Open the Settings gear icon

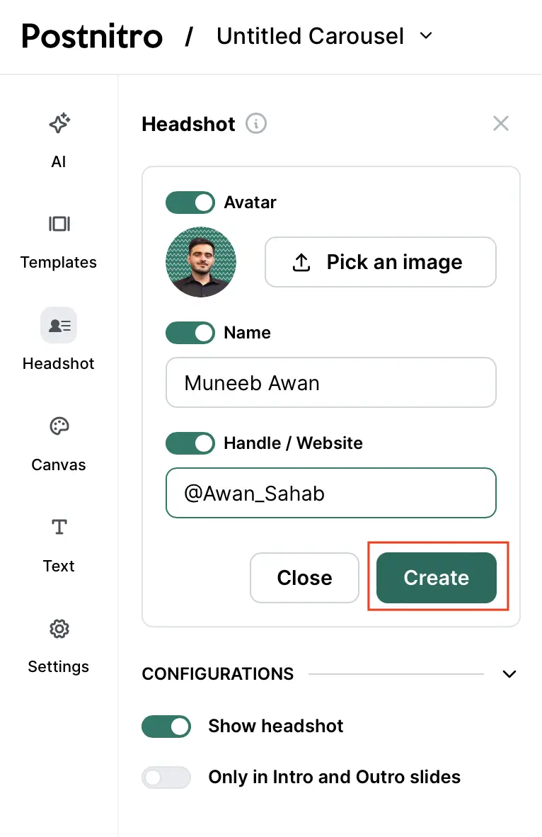click(59, 629)
